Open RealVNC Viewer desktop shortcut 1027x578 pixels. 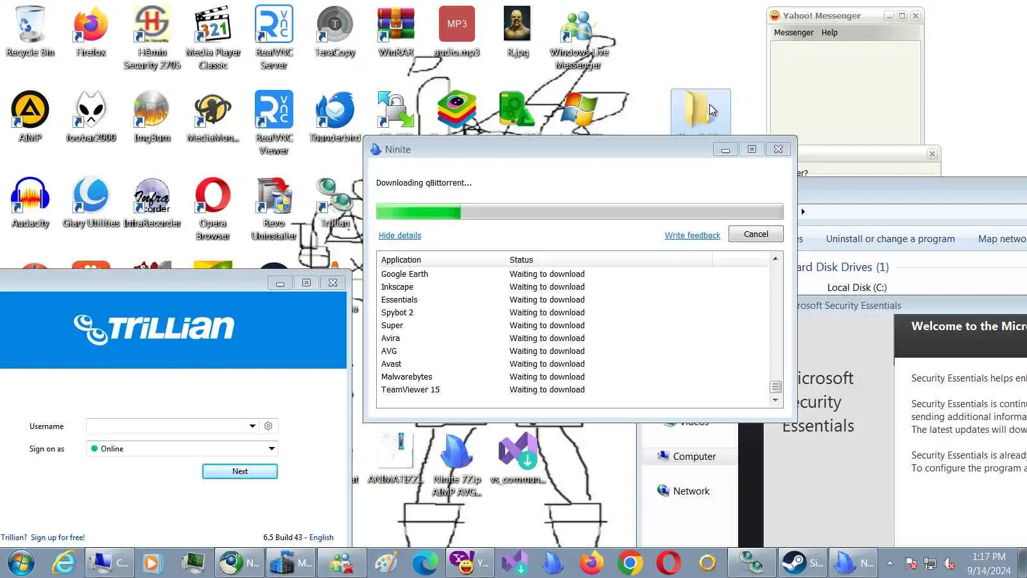point(274,123)
